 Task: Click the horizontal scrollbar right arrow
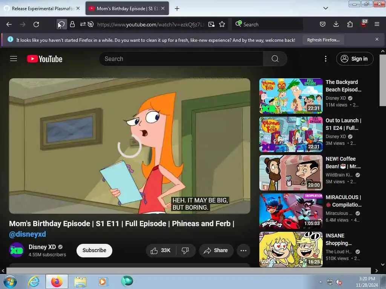377,271
